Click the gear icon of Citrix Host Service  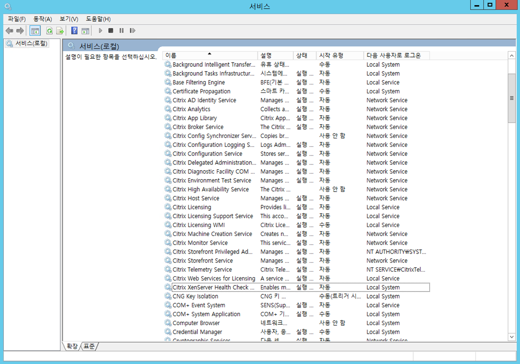(x=168, y=199)
